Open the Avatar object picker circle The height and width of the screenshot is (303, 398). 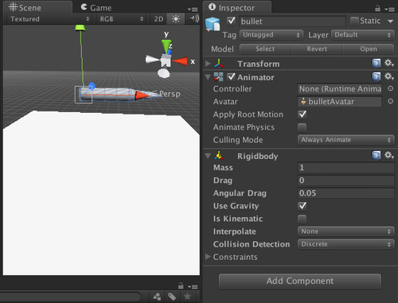[x=390, y=101]
